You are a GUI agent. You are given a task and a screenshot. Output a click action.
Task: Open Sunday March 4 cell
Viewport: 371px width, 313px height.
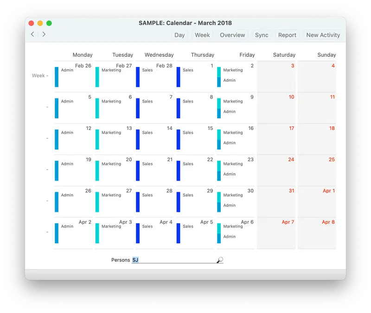click(x=317, y=77)
